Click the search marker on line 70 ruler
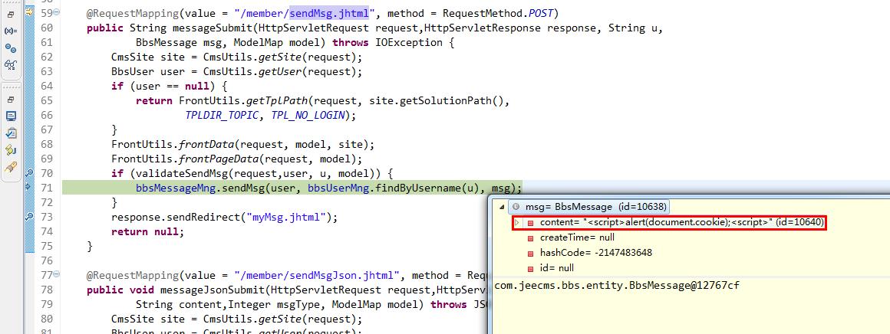Viewport: 890px width, 334px height. (30, 173)
